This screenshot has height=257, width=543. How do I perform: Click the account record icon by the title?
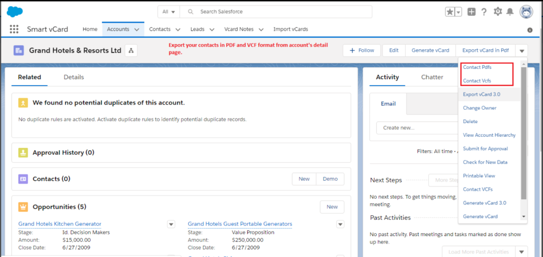coord(19,50)
